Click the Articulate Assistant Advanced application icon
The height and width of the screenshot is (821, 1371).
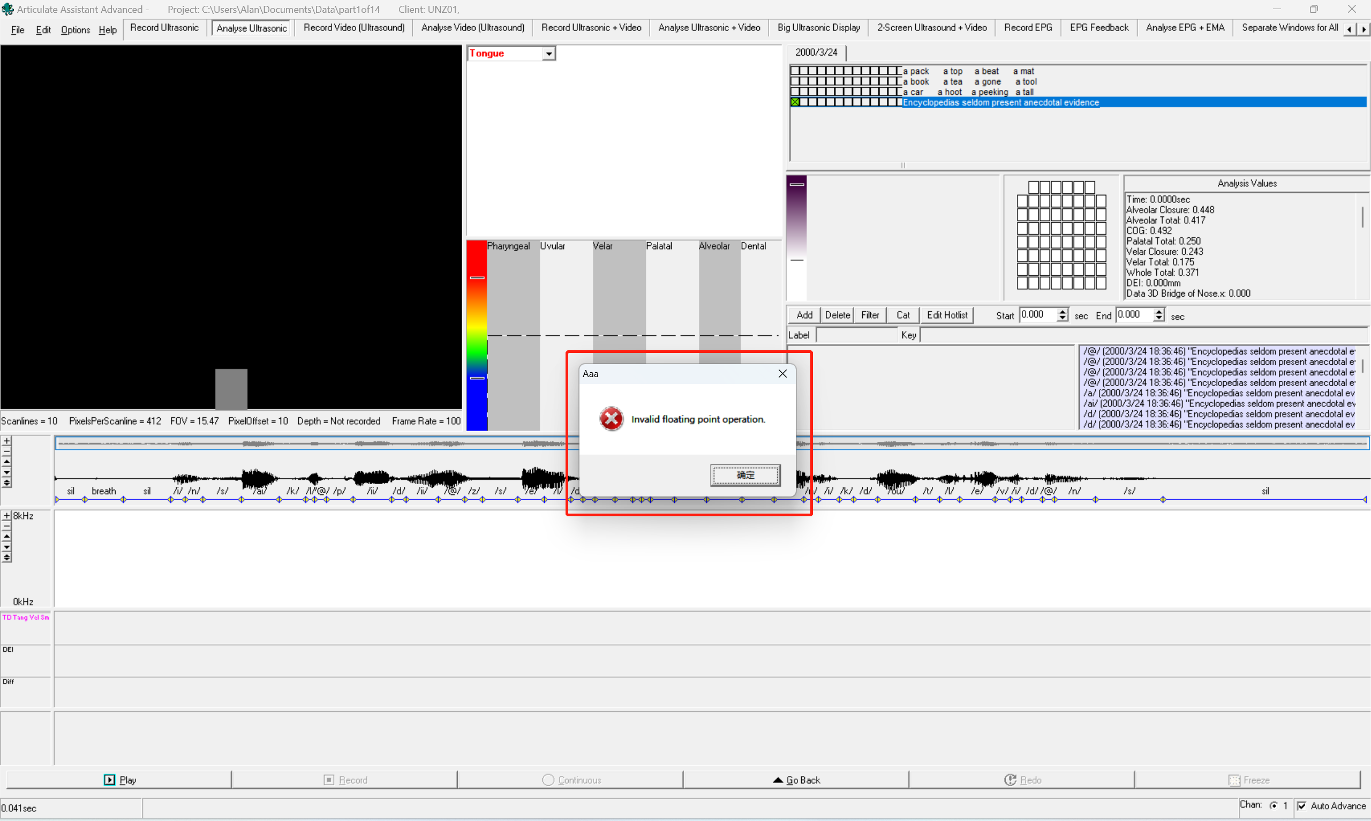tap(7, 9)
